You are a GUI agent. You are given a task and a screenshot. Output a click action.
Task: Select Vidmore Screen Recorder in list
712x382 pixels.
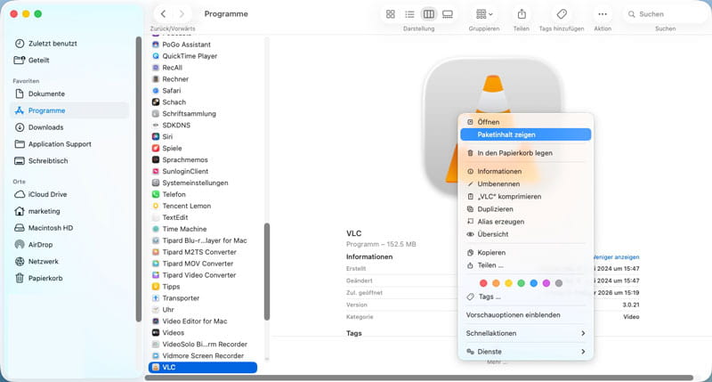(x=203, y=355)
